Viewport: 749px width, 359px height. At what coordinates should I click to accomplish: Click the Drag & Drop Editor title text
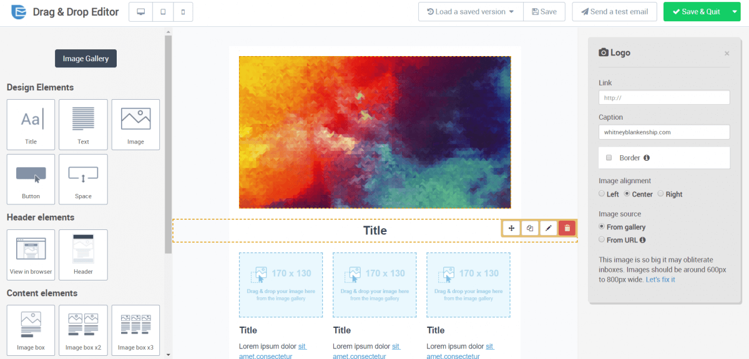tap(76, 12)
